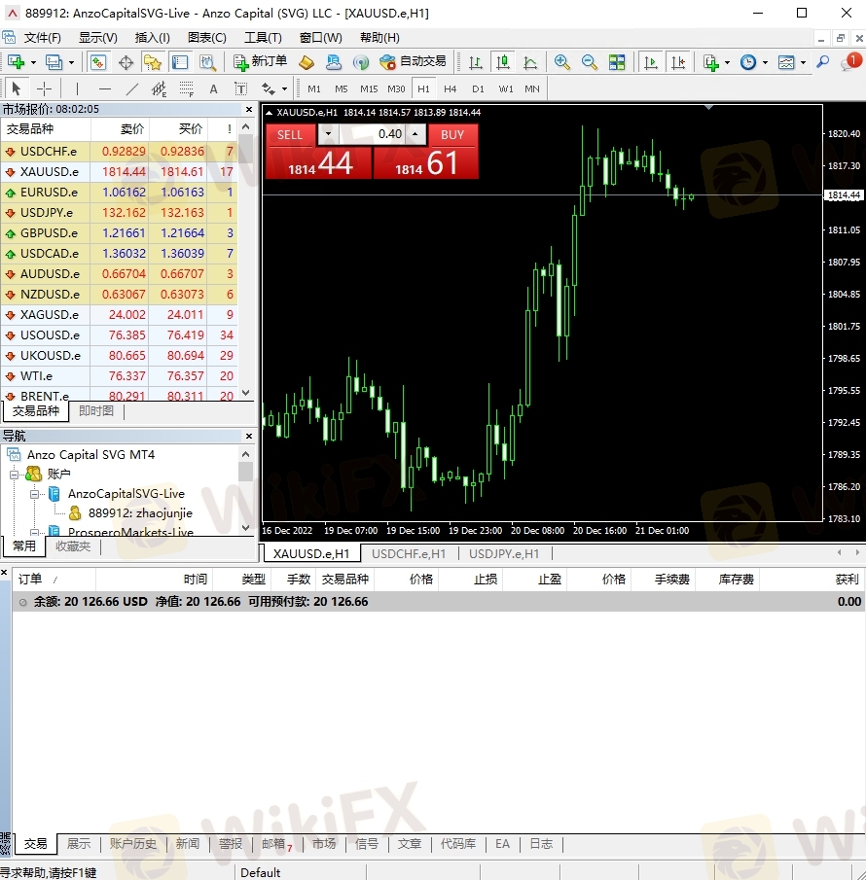The height and width of the screenshot is (880, 866).
Task: Expand the profiles dropdown arrow
Action: click(71, 62)
